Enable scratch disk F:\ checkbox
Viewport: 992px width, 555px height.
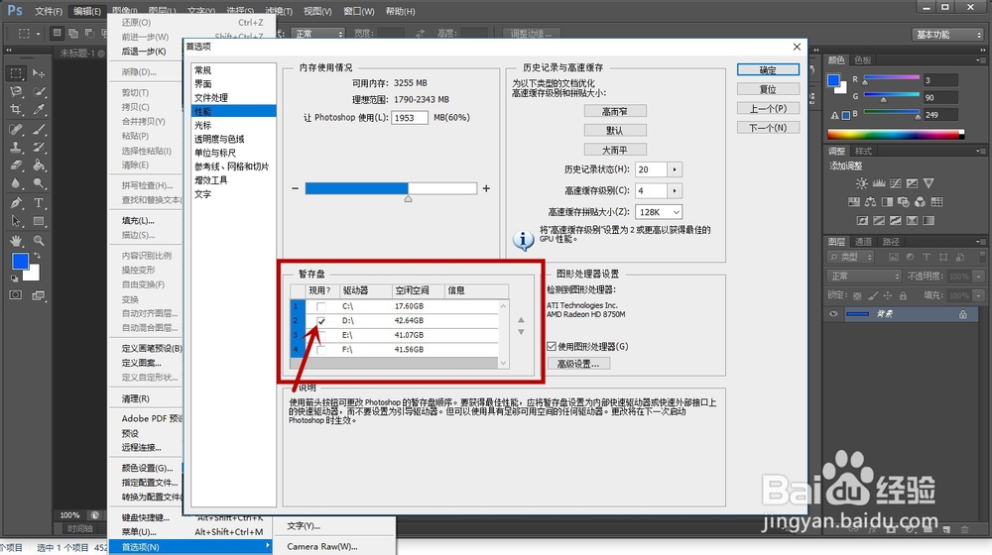click(x=321, y=350)
